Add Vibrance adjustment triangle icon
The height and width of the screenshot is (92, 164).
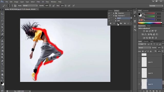pyautogui.click(x=156, y=31)
